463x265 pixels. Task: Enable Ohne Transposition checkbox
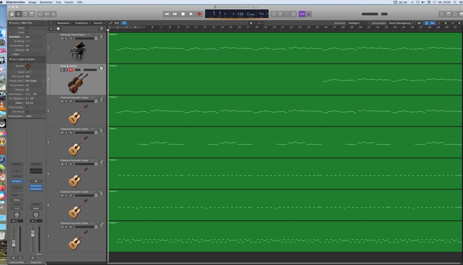tap(27, 107)
